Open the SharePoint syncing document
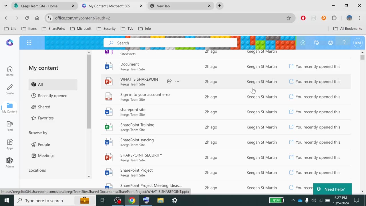This screenshot has width=366, height=206. [x=137, y=140]
